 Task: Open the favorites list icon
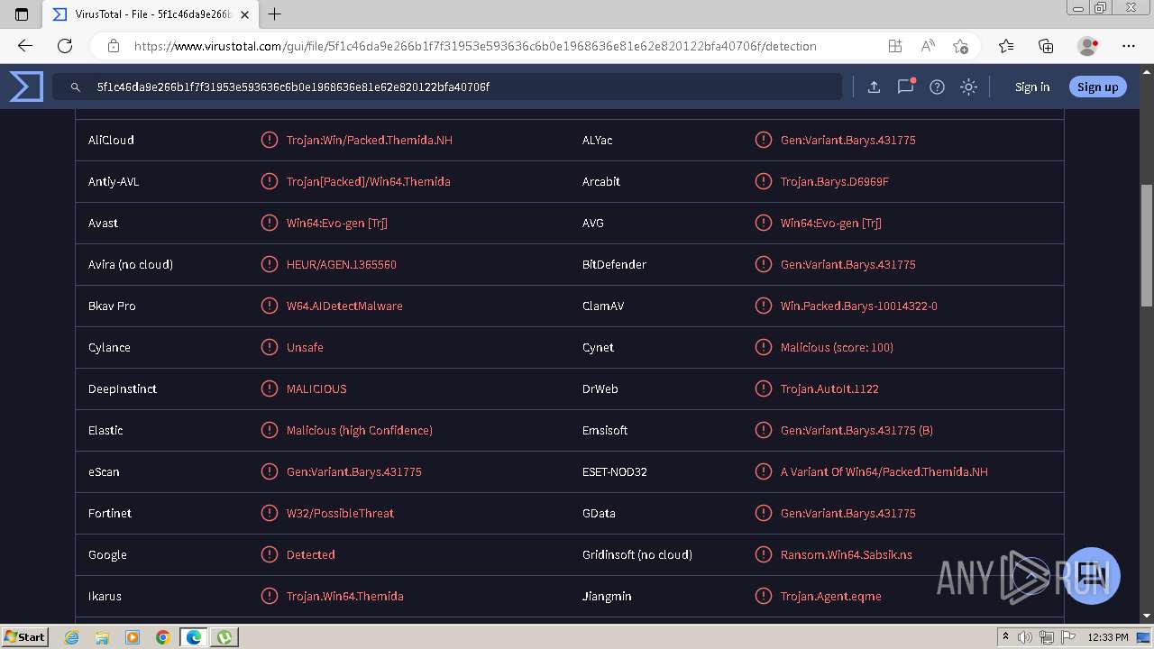1006,46
